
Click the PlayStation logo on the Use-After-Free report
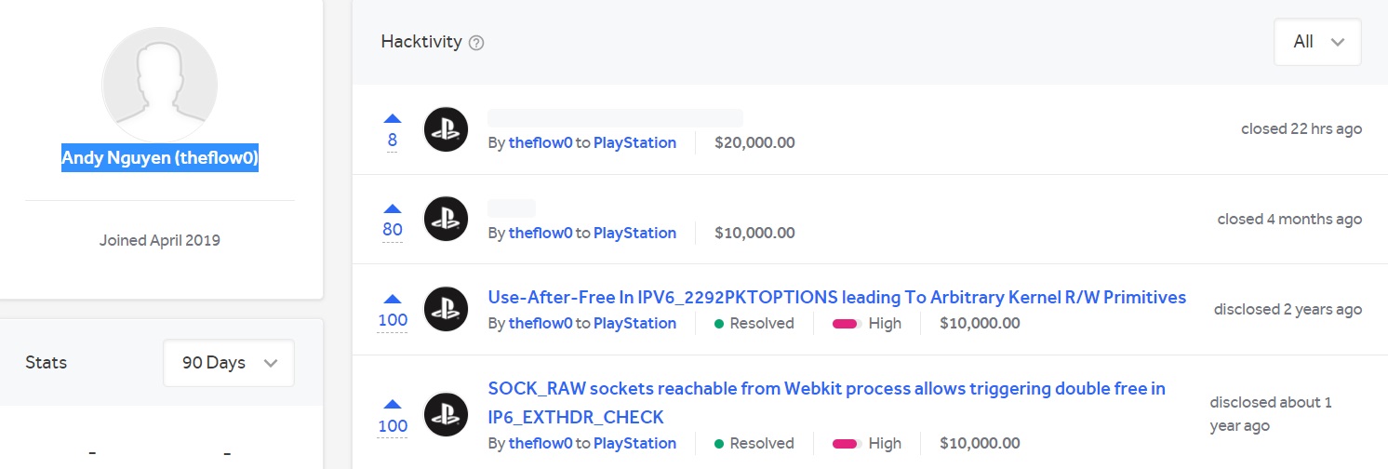(446, 310)
